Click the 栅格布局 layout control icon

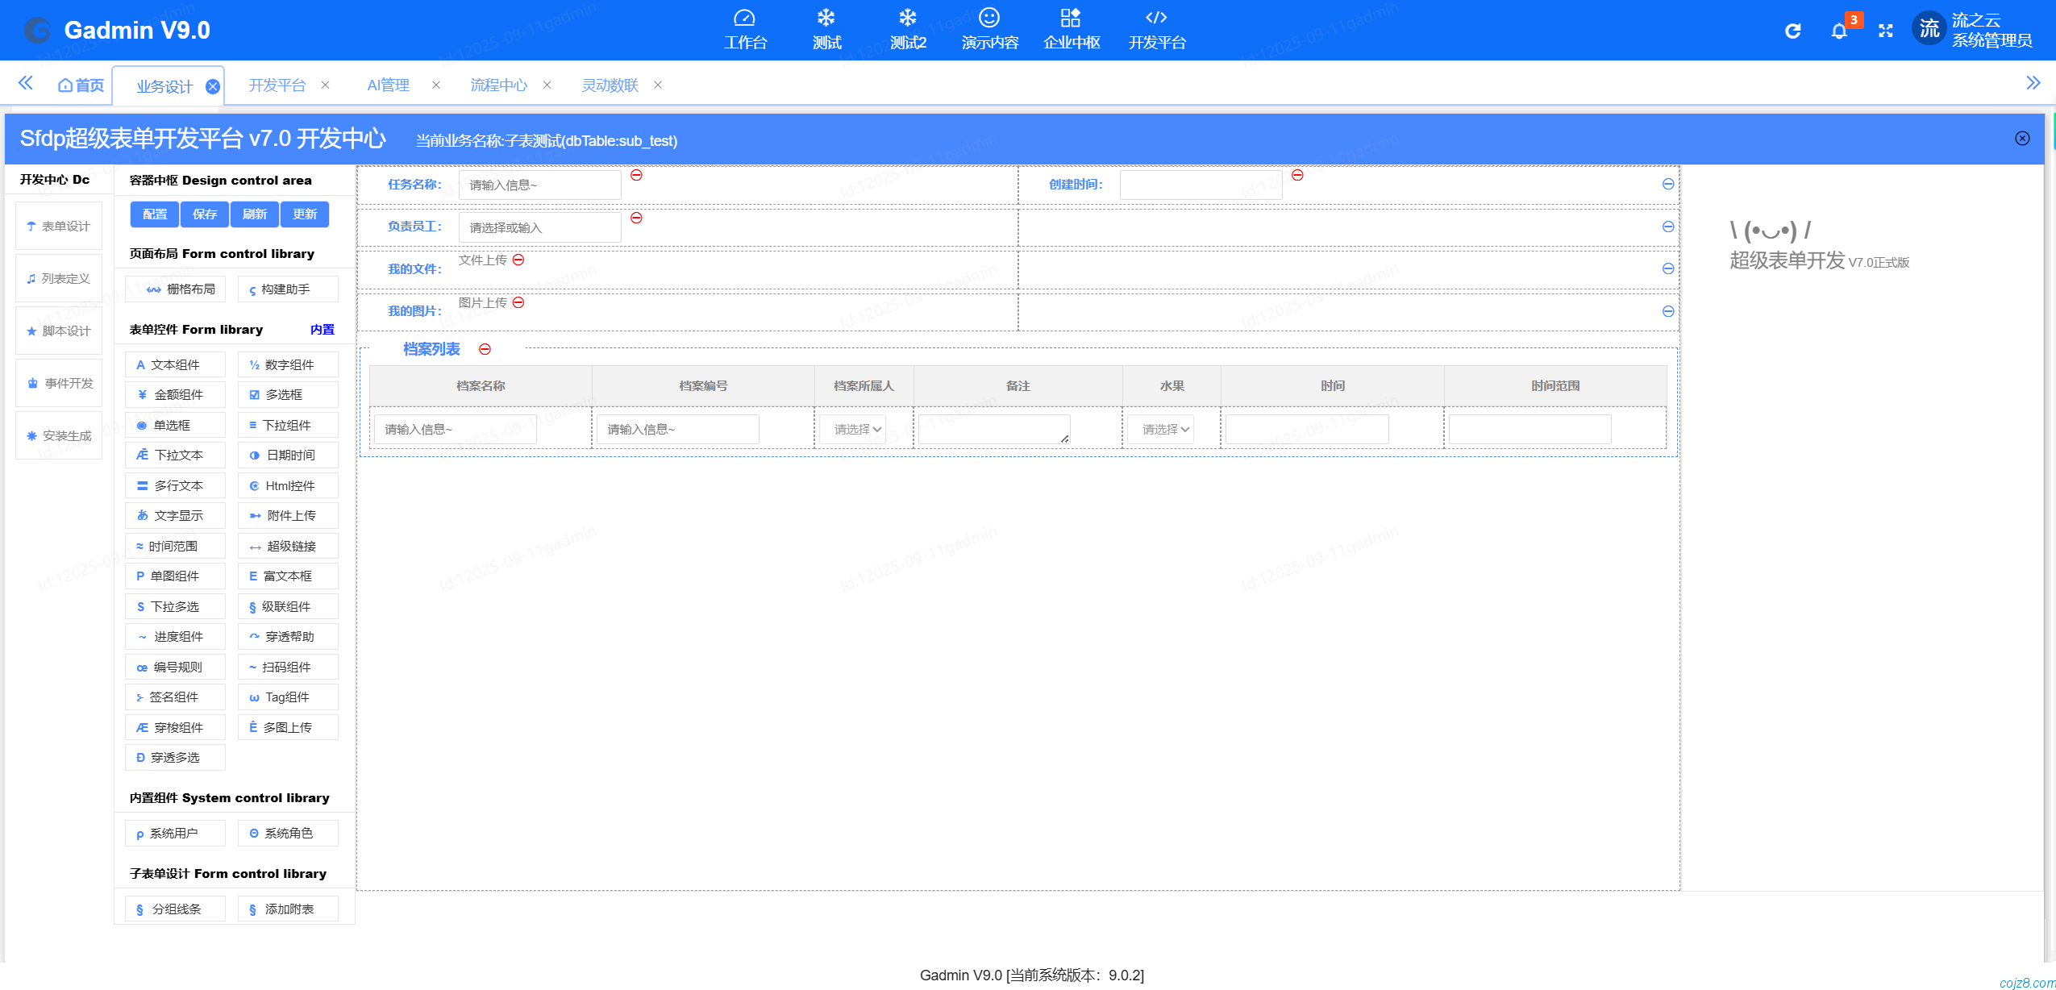point(176,289)
